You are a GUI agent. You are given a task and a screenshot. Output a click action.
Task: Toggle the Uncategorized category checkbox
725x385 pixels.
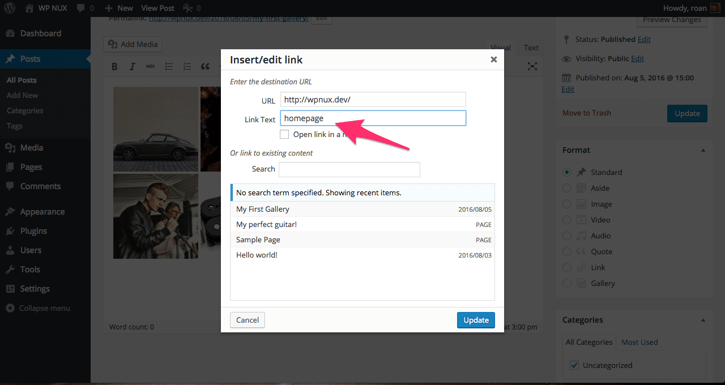pyautogui.click(x=574, y=365)
